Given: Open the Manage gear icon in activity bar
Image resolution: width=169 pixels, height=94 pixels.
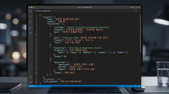Looking at the screenshot, I should [31, 82].
